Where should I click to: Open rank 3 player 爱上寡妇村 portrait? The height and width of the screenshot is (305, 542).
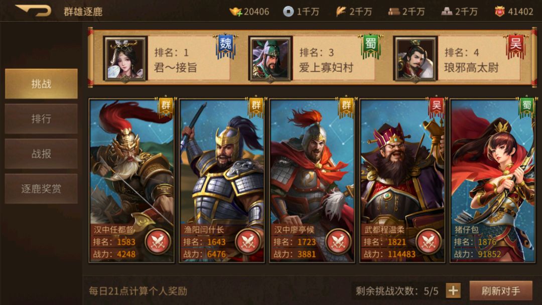point(270,59)
